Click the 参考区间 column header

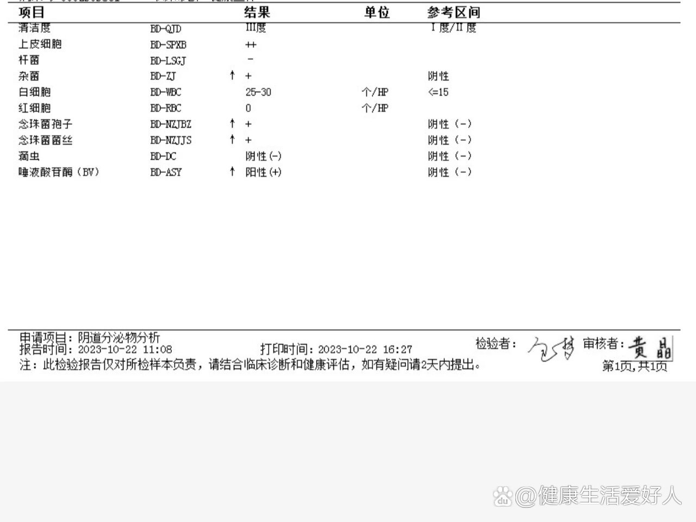pos(453,12)
